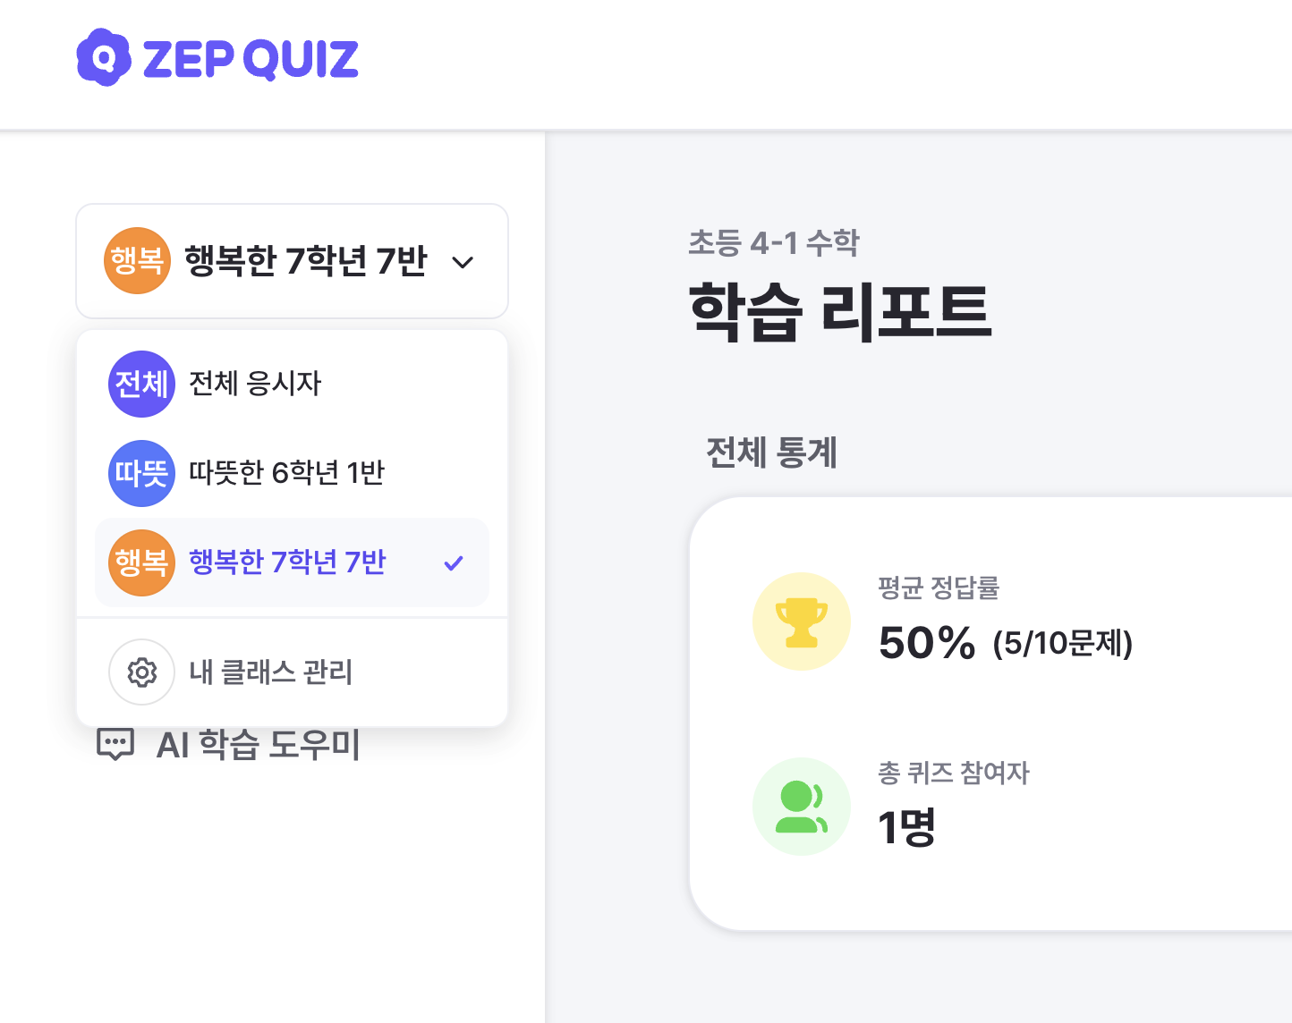Image resolution: width=1292 pixels, height=1023 pixels.
Task: Click the green participants icon for 총 퀴즈 참여자
Action: coord(802,807)
